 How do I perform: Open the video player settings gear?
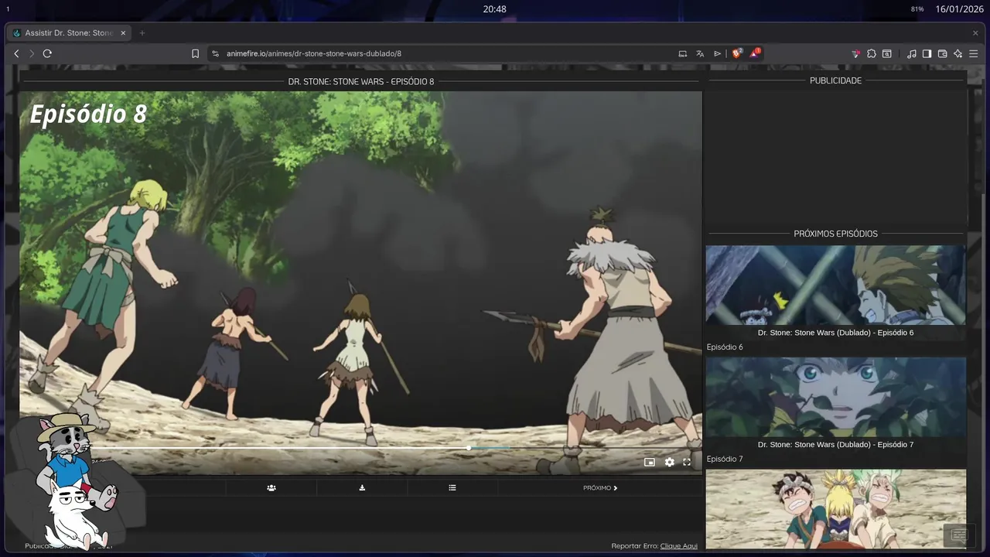click(670, 462)
